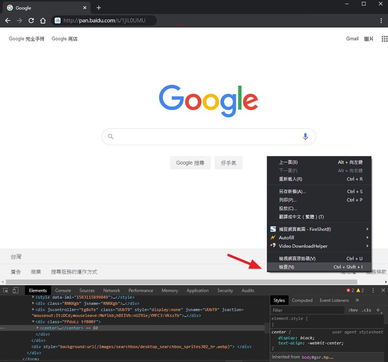This screenshot has height=362, width=388.
Task: Activate DevTools element picker icon
Action: pos(6,290)
